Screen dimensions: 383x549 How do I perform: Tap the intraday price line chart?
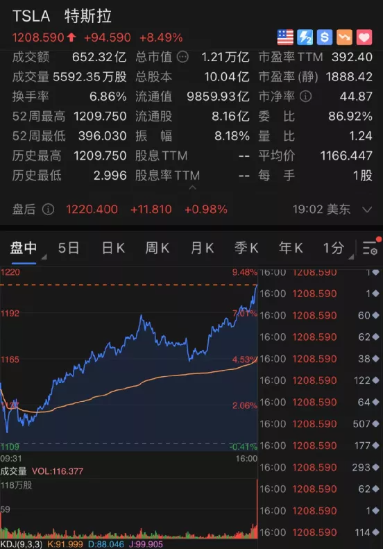click(x=129, y=361)
